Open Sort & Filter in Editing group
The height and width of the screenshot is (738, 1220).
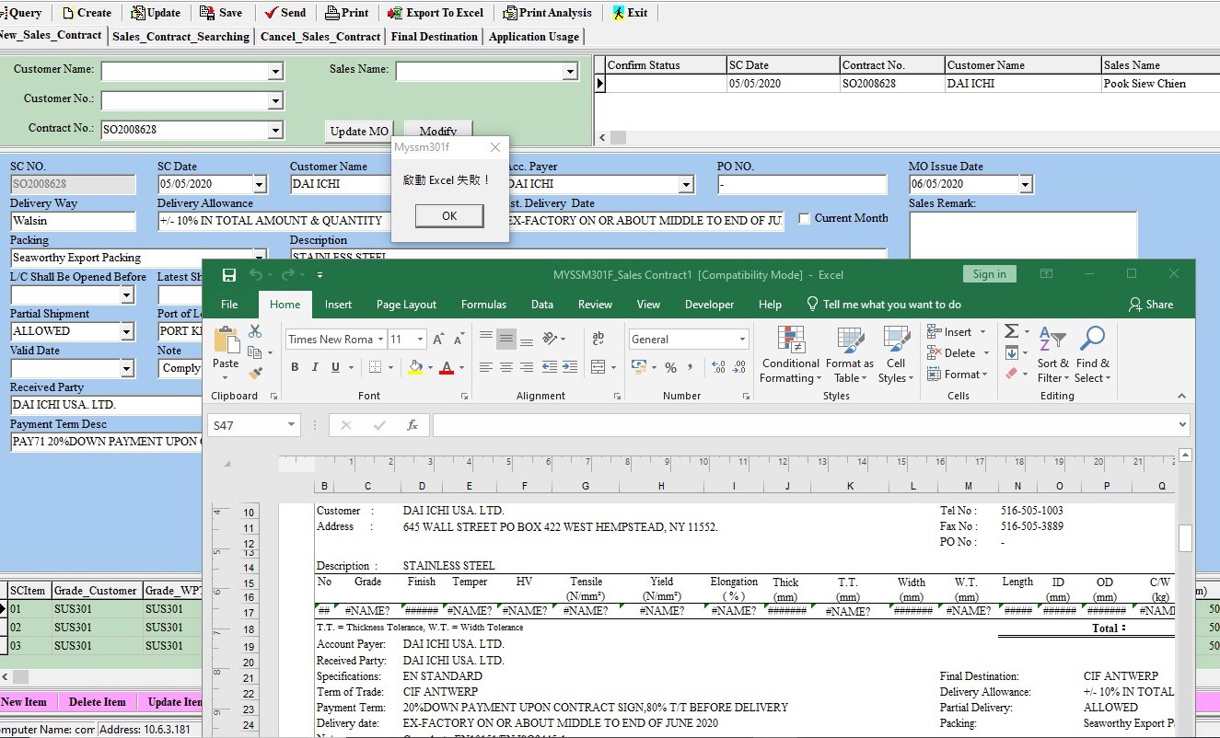tap(1052, 354)
